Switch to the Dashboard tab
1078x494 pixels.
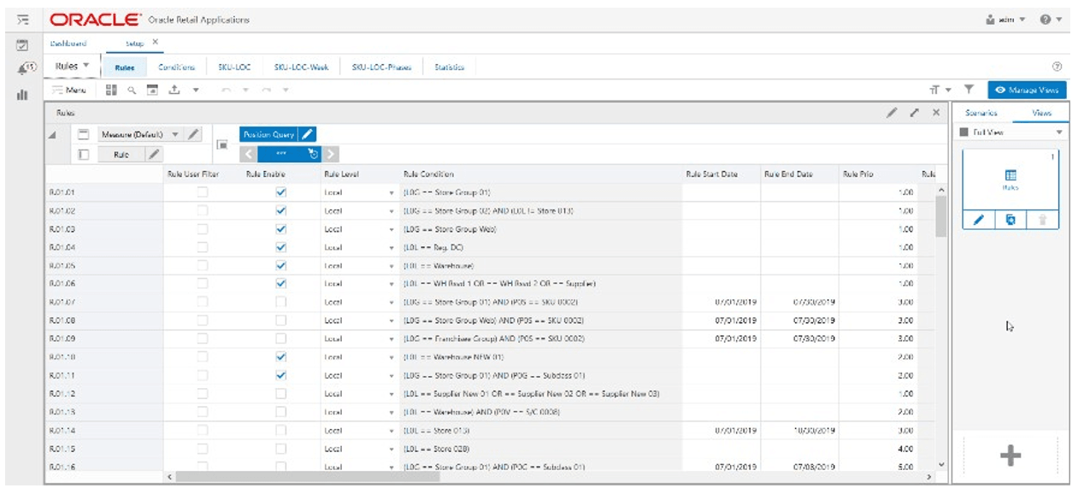click(68, 43)
